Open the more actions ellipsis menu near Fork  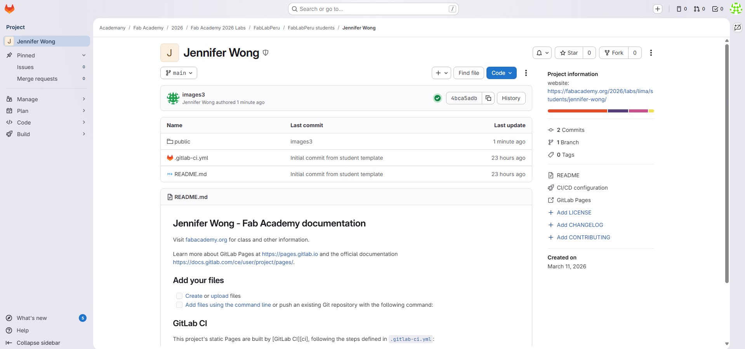coord(651,53)
